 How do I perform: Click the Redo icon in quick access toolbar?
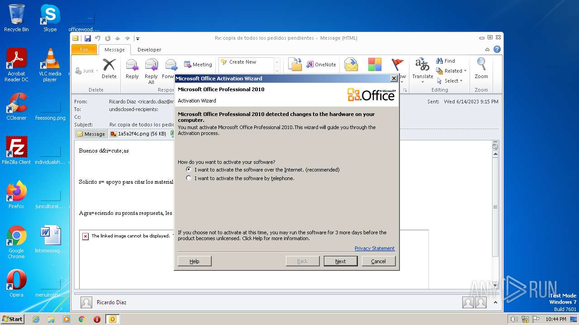pyautogui.click(x=108, y=38)
